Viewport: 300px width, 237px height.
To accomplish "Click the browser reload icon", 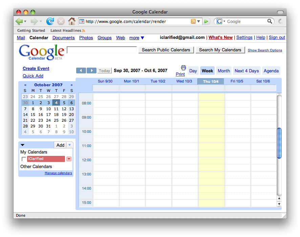I will pyautogui.click(x=50, y=21).
